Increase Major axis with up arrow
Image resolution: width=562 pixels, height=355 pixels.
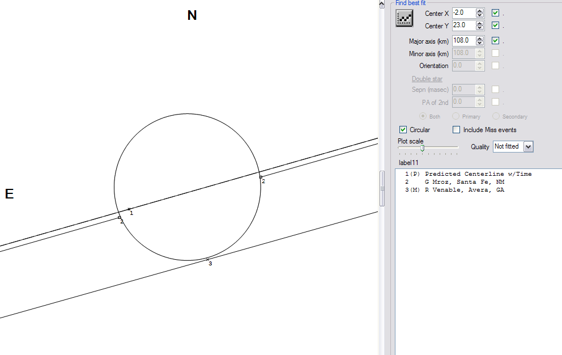tap(479, 39)
